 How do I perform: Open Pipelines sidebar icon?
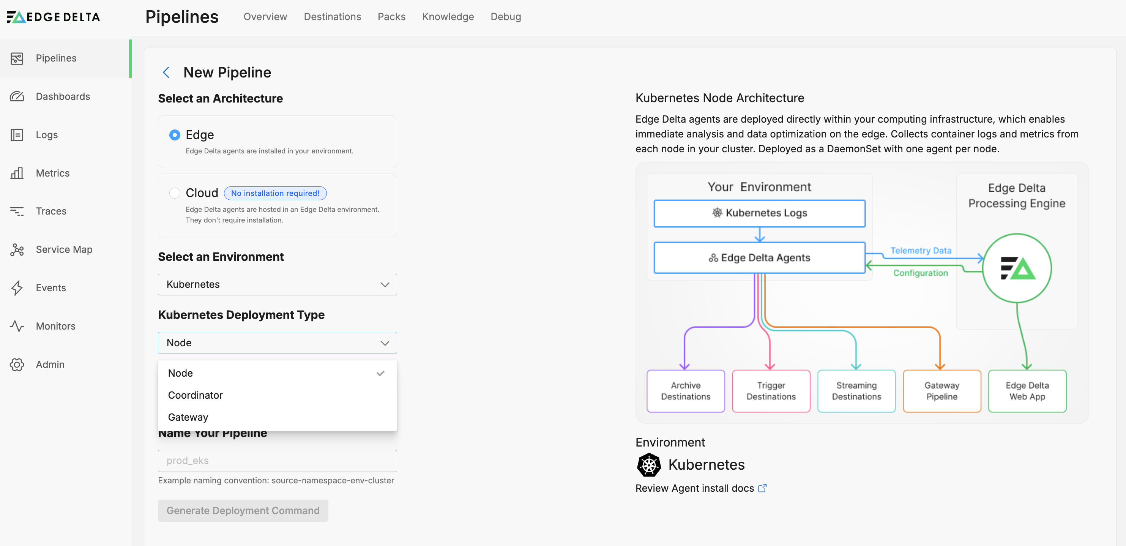click(x=17, y=58)
